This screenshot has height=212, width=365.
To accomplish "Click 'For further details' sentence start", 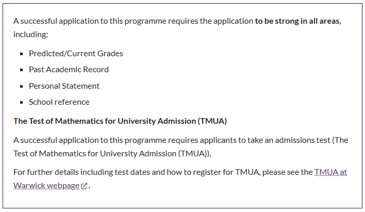I will tap(45, 172).
